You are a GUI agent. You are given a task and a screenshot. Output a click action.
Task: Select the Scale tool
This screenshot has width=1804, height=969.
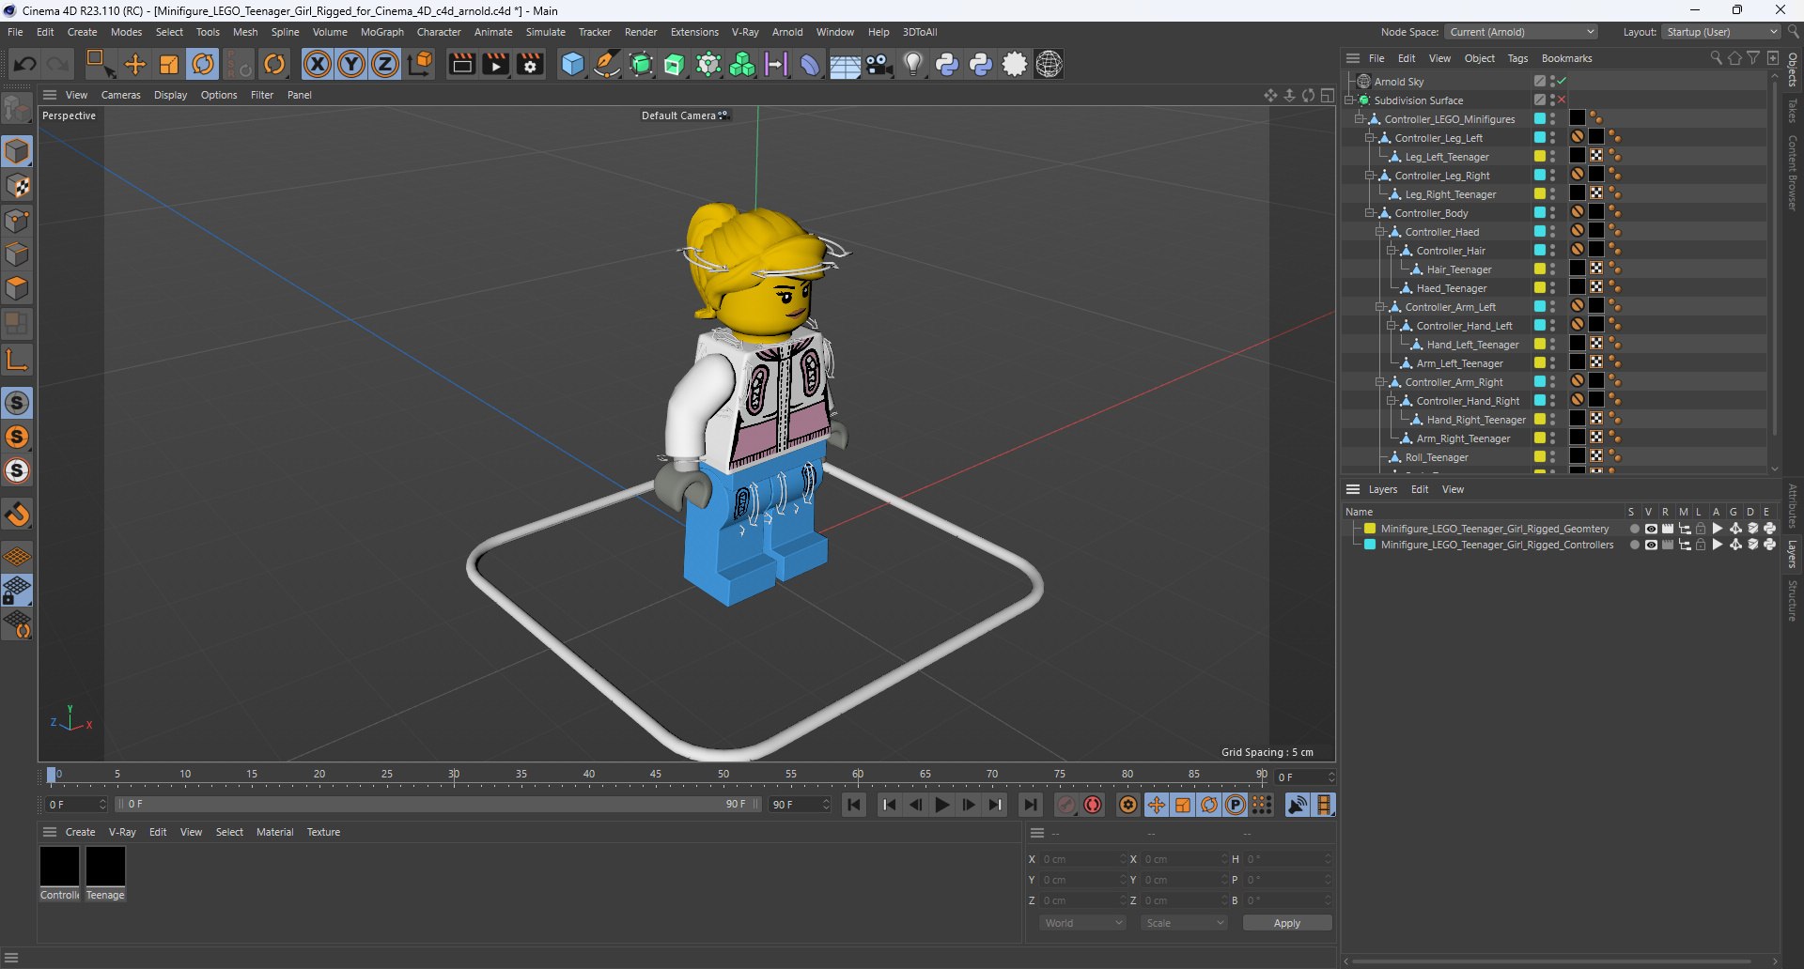pyautogui.click(x=169, y=64)
